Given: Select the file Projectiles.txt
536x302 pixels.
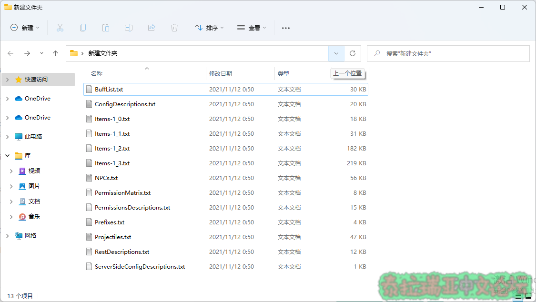Looking at the screenshot, I should (x=113, y=237).
